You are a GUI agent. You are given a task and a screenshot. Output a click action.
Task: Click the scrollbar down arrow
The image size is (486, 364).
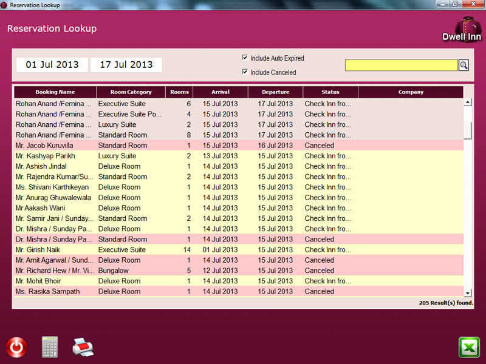(x=468, y=292)
